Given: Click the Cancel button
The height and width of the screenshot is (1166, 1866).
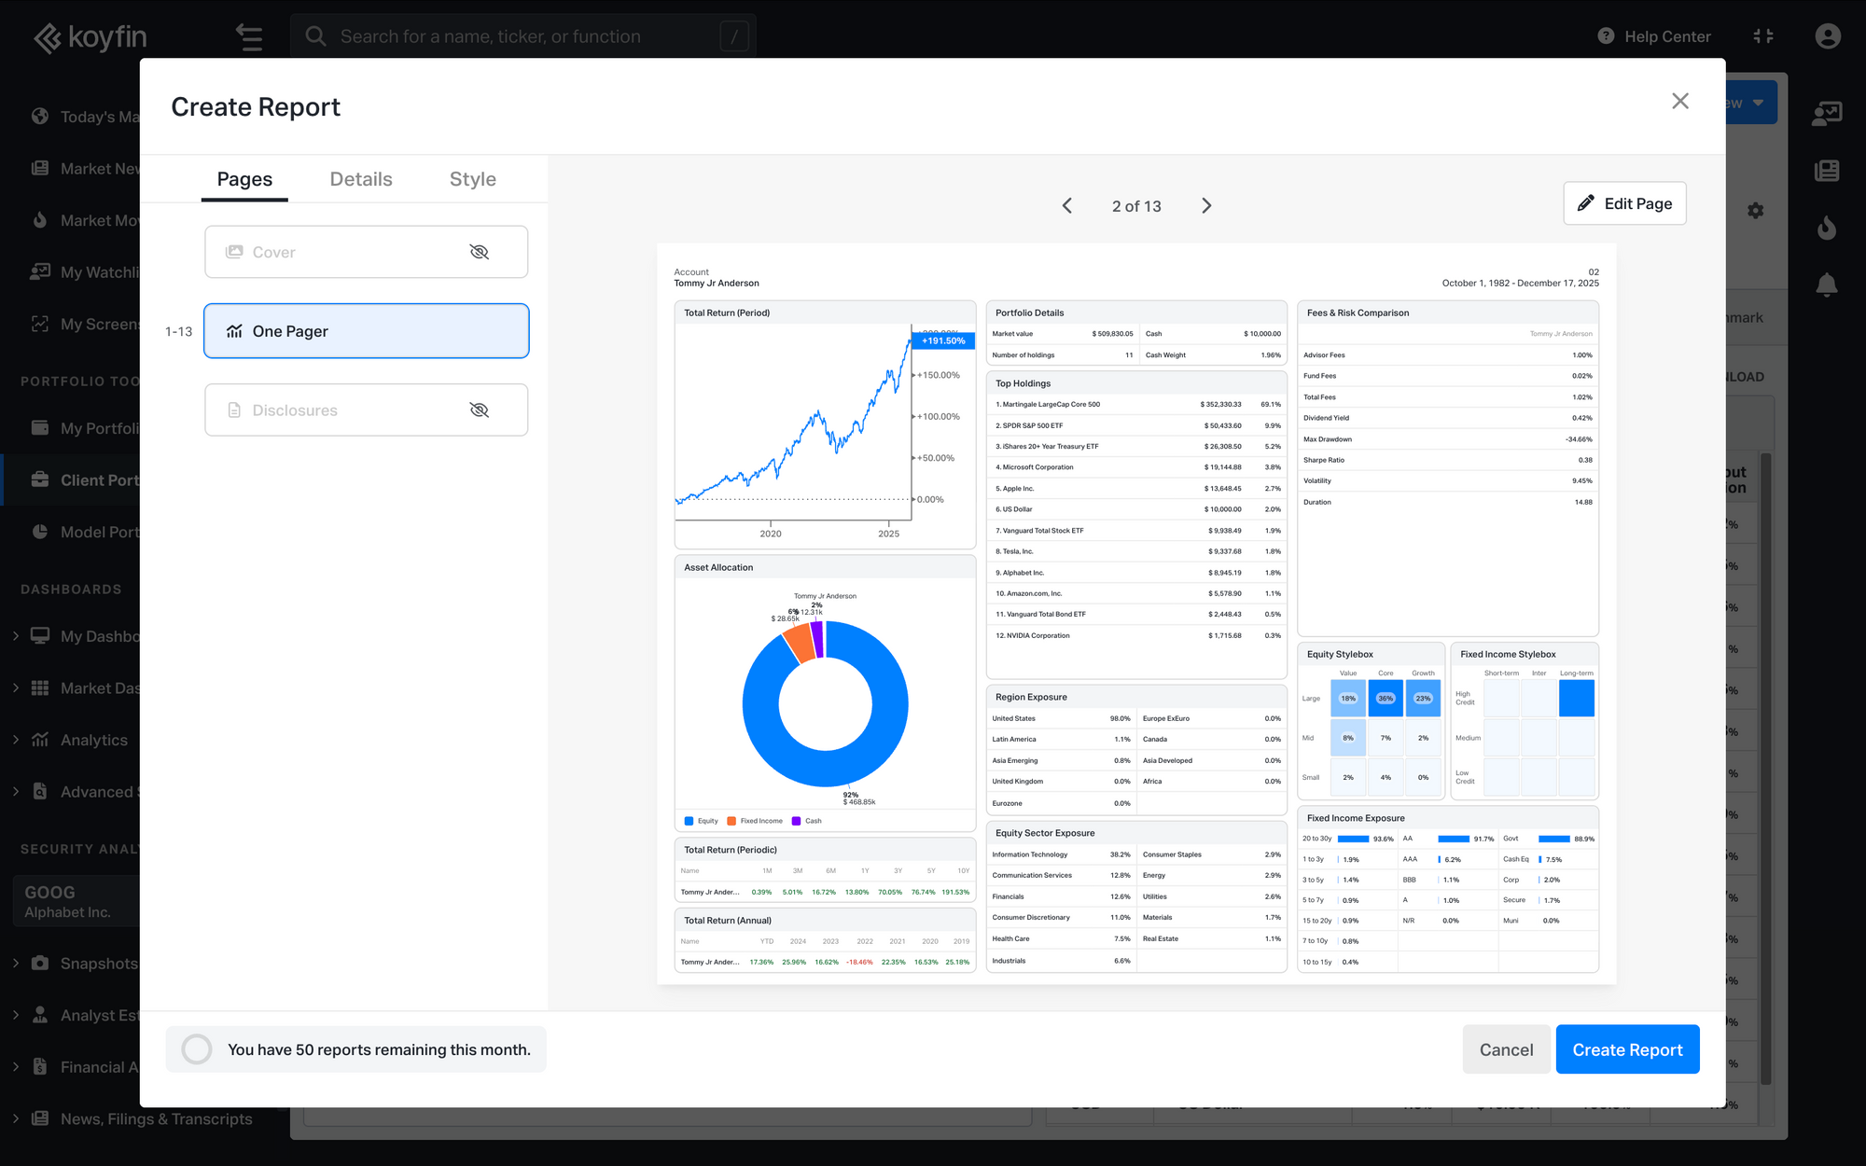Looking at the screenshot, I should 1506,1049.
